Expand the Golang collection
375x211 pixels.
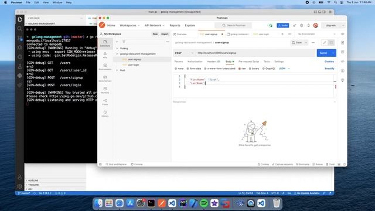117,48
